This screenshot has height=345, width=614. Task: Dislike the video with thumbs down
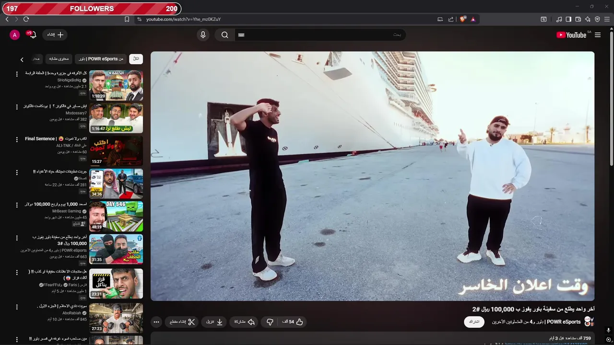tap(270, 322)
